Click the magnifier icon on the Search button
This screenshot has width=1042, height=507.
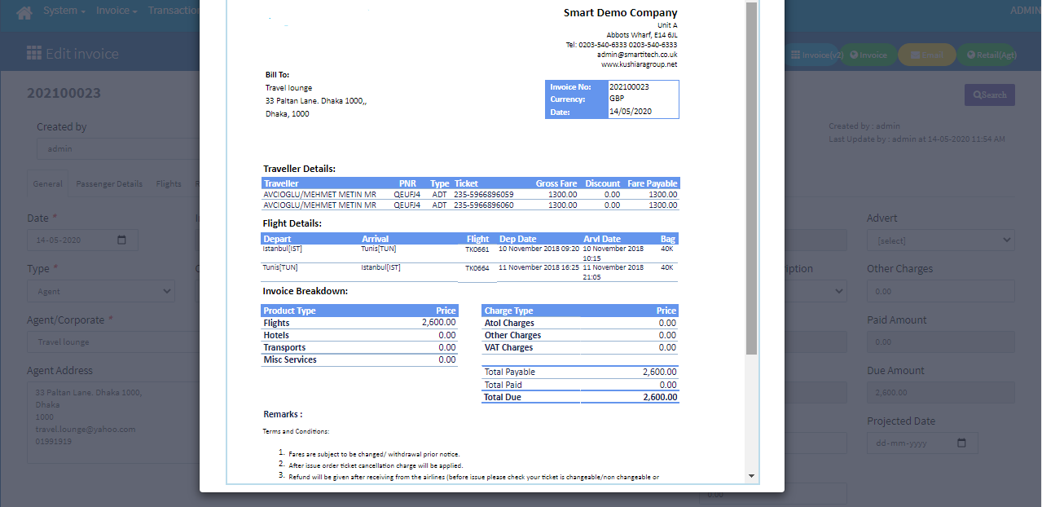point(978,95)
